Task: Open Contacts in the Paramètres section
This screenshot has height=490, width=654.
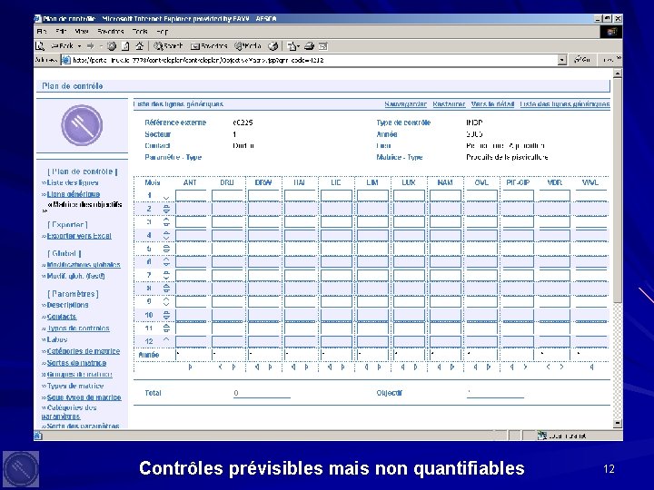Action: pyautogui.click(x=62, y=317)
